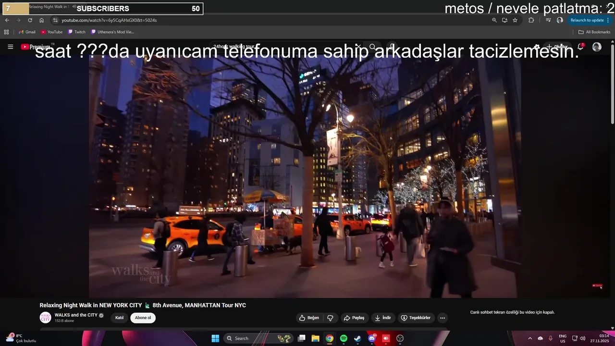Show hidden system tray icons
The height and width of the screenshot is (346, 615).
pos(530,338)
